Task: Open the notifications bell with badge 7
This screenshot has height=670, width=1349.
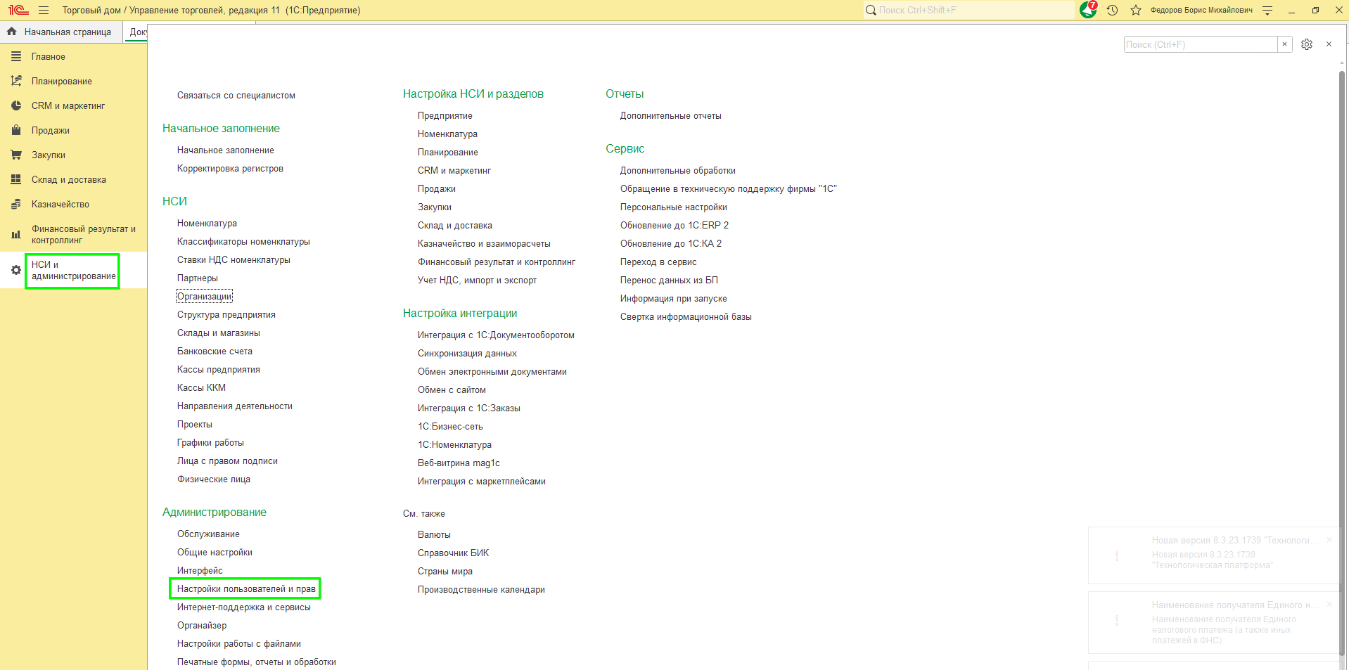Action: (x=1088, y=10)
